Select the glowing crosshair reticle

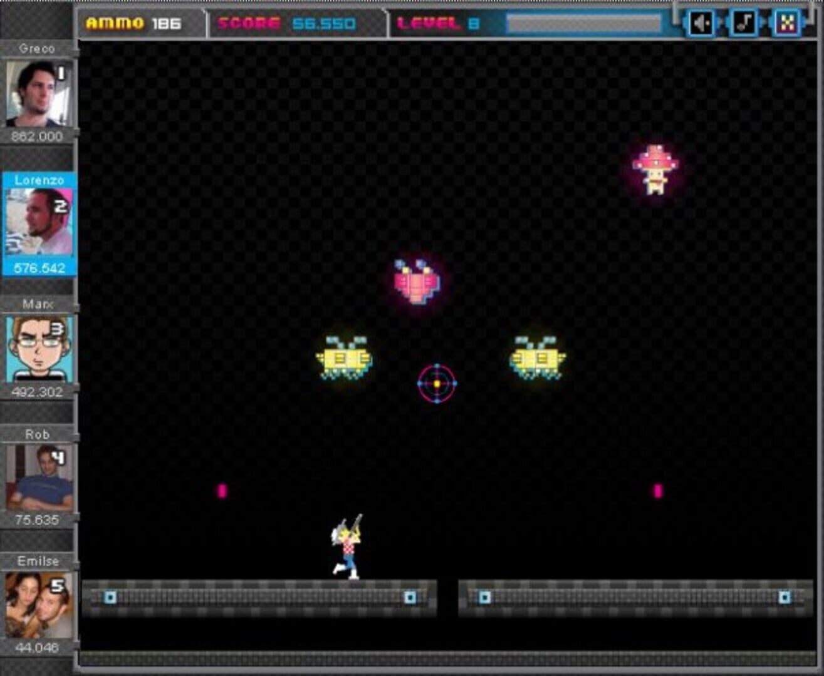[x=435, y=384]
